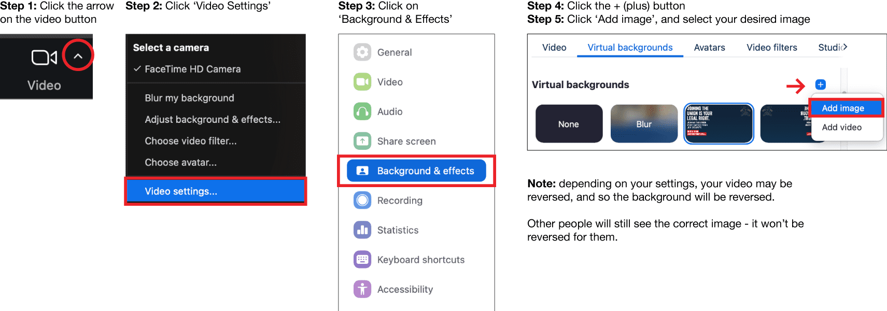The width and height of the screenshot is (887, 311).
Task: Click the Video camera icon
Action: pos(44,58)
